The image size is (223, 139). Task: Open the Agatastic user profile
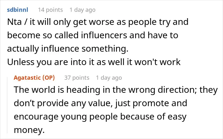click(x=27, y=78)
